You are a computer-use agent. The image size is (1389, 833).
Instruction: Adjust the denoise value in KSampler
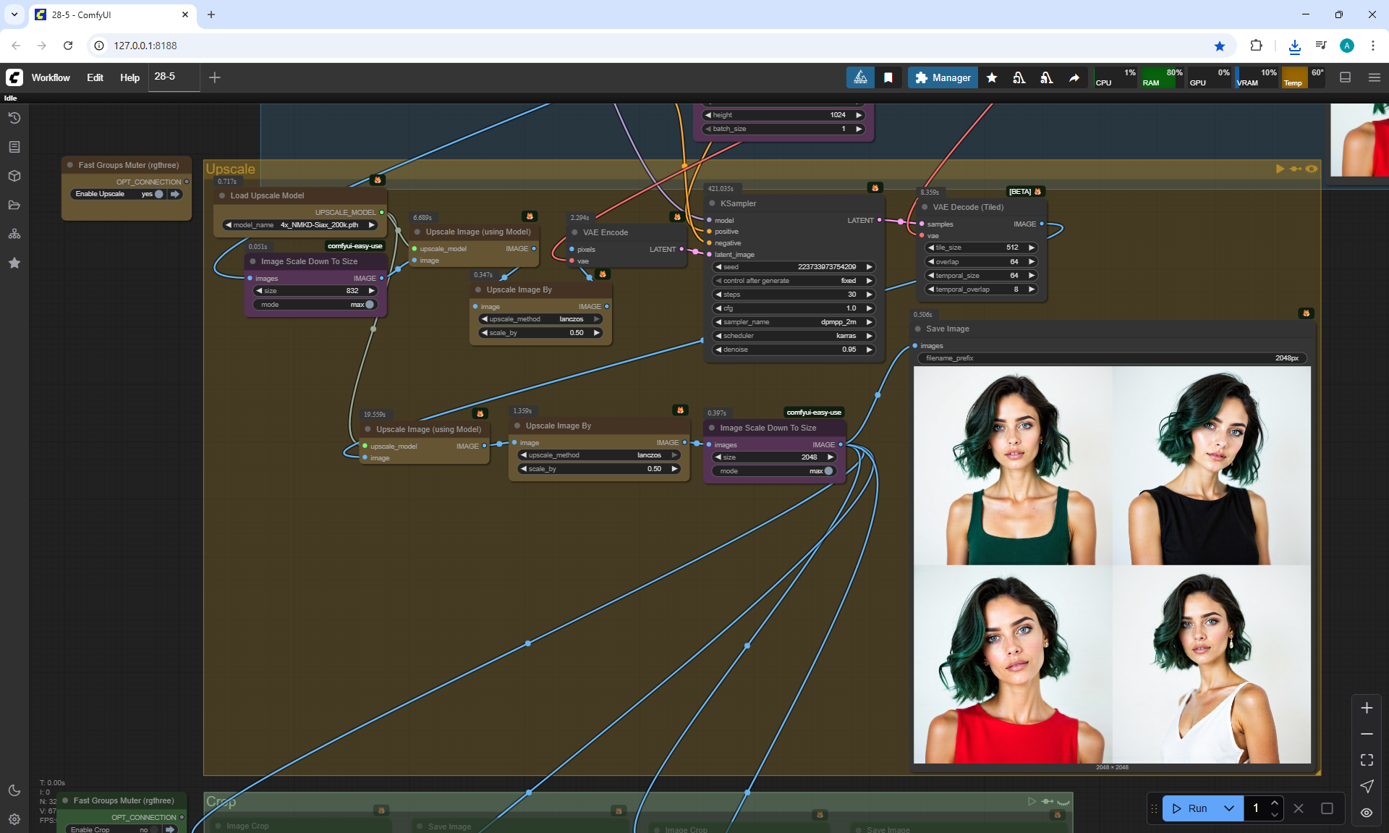point(793,350)
